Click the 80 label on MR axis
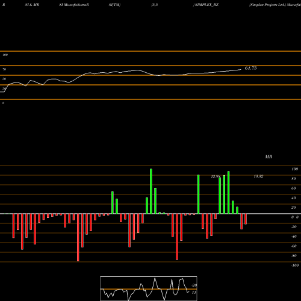Screen dimensions: 301x301 [294, 179]
